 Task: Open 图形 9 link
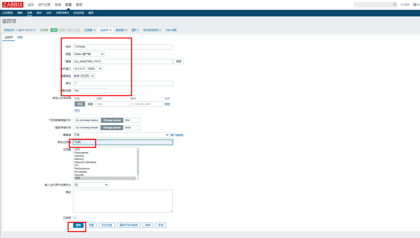coord(135,30)
